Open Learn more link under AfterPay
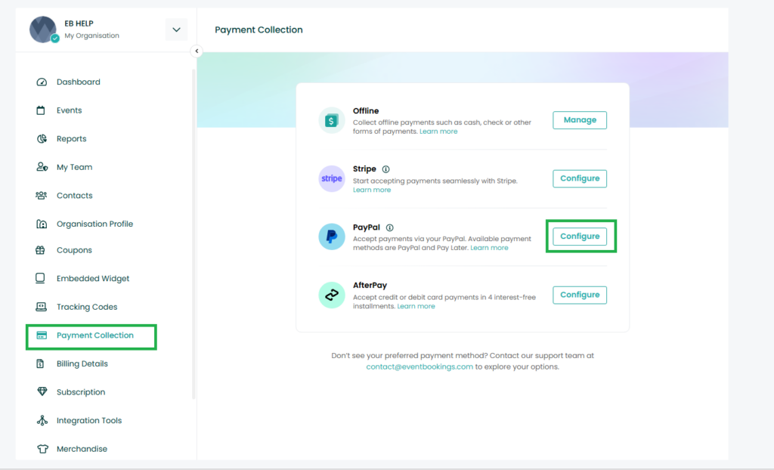The height and width of the screenshot is (470, 774). tap(416, 306)
